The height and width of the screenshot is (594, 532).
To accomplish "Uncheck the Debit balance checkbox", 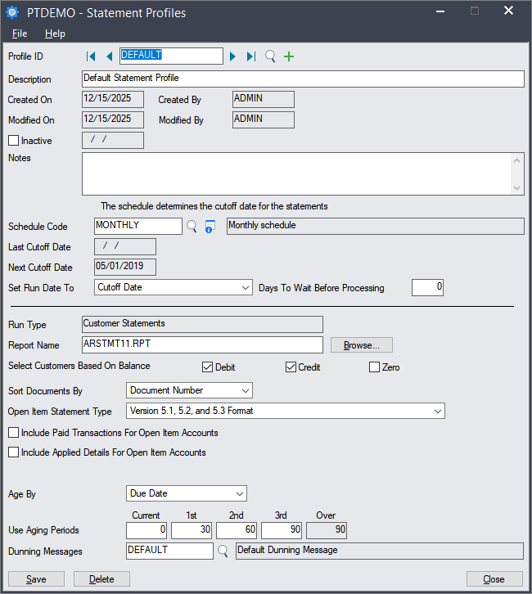I will [208, 367].
